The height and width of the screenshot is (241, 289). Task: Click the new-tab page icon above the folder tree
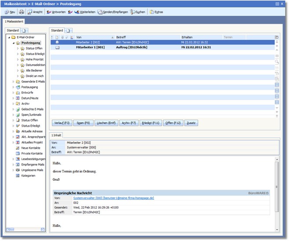tap(25, 30)
